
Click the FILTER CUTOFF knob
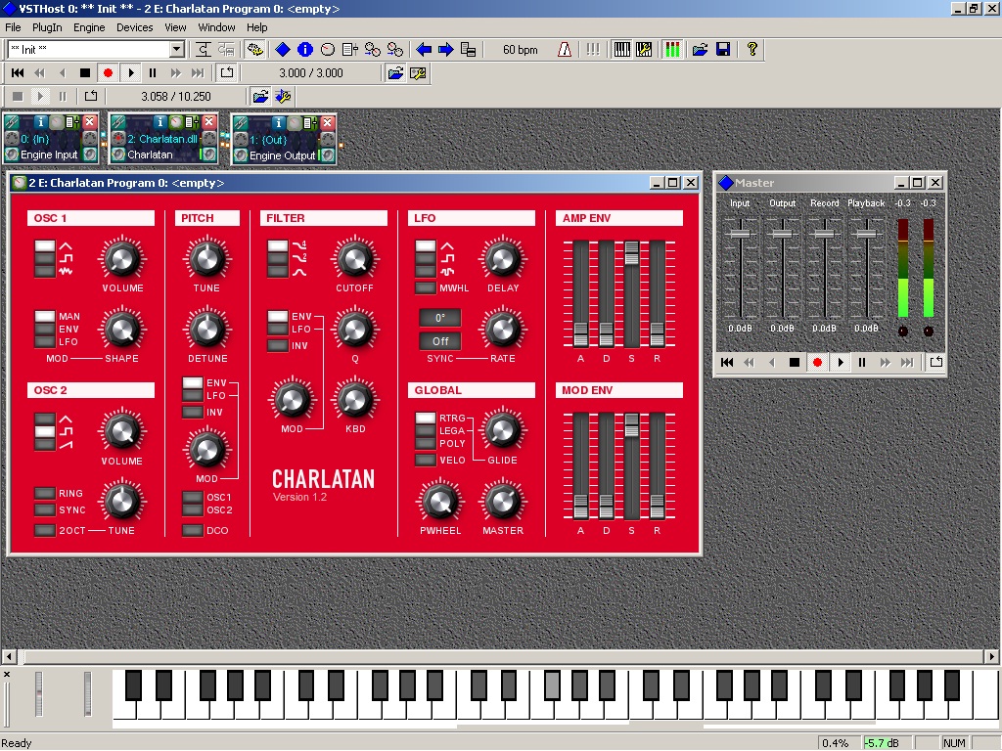tap(354, 259)
